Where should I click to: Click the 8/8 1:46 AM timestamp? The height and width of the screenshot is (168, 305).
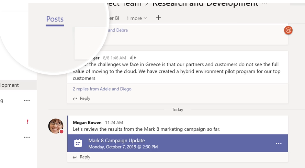114,58
